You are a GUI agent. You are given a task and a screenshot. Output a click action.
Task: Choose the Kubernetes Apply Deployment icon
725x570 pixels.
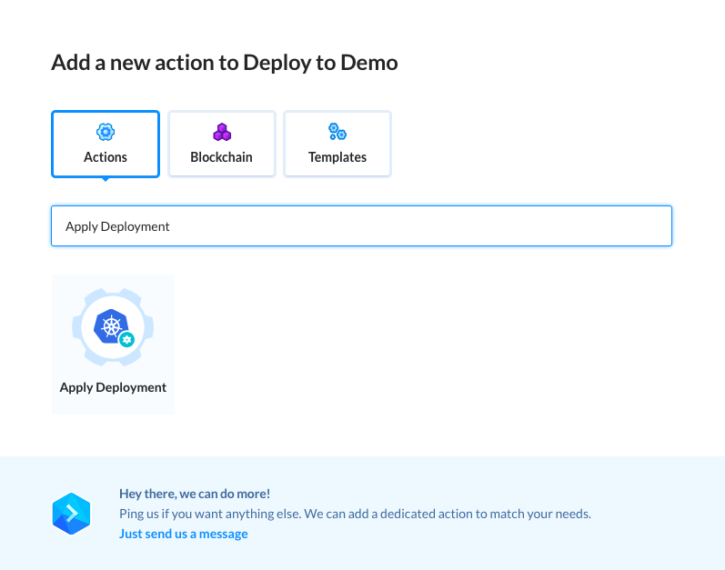click(x=113, y=327)
